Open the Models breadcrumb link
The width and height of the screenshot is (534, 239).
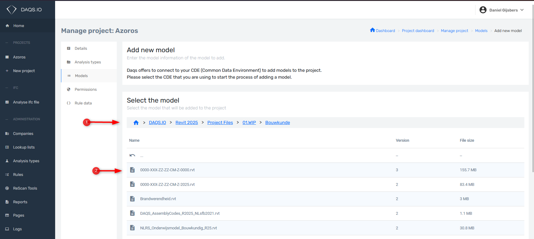481,31
